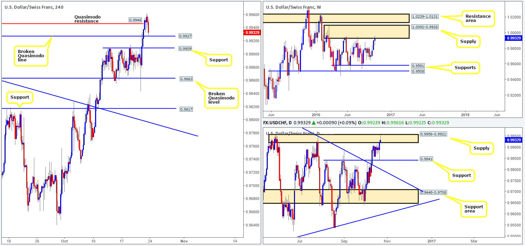Click the 0.99600 value on the 240 chart price axis
Viewport: 525px width, 246px height.
[252, 14]
